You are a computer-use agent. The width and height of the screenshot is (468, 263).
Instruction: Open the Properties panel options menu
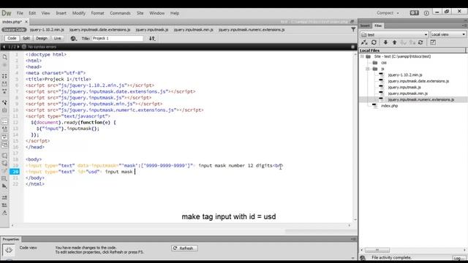354,239
